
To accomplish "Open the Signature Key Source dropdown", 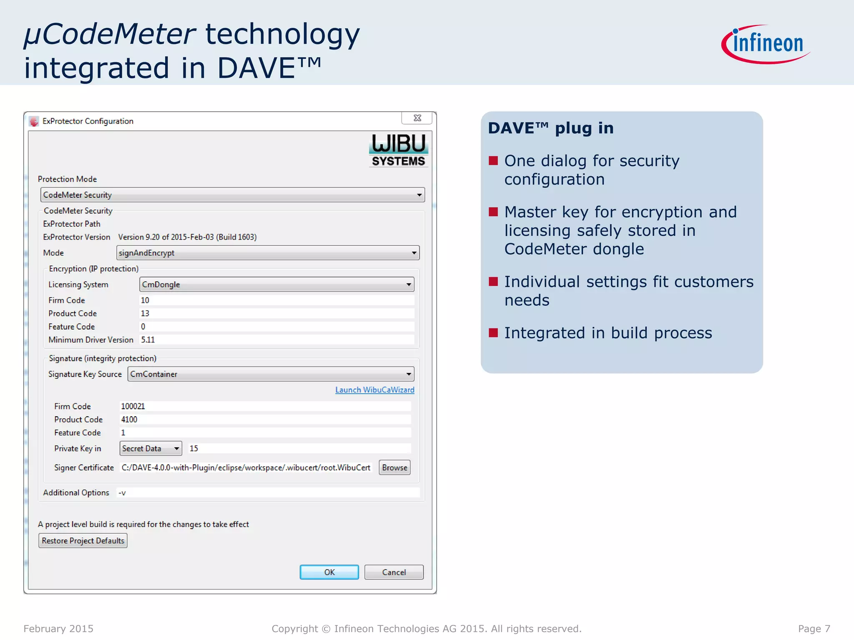I will 271,374.
